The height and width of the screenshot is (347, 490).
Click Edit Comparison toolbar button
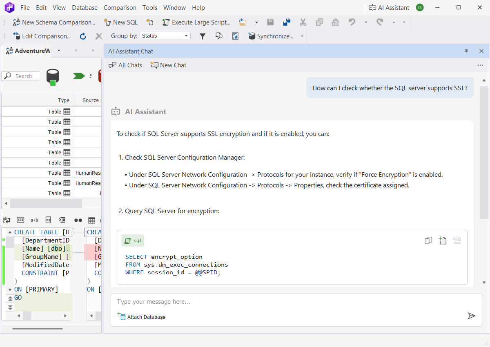42,36
